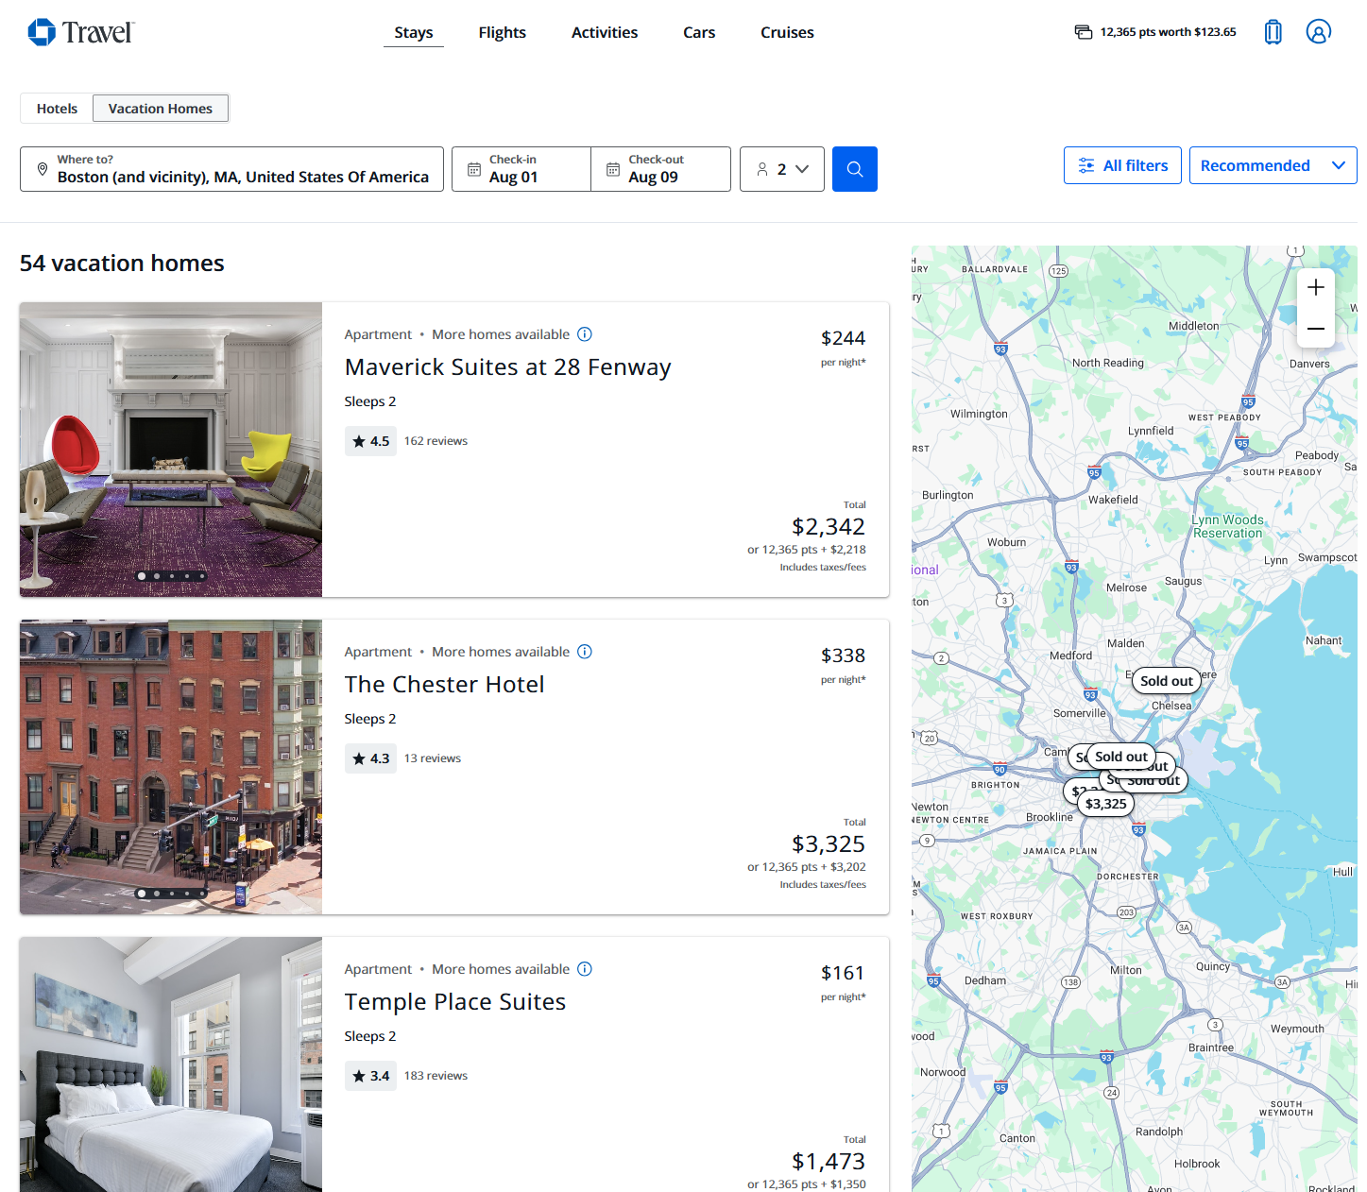Open the Recommended sort dropdown
Screen dimensions: 1367x1192
pos(1272,165)
